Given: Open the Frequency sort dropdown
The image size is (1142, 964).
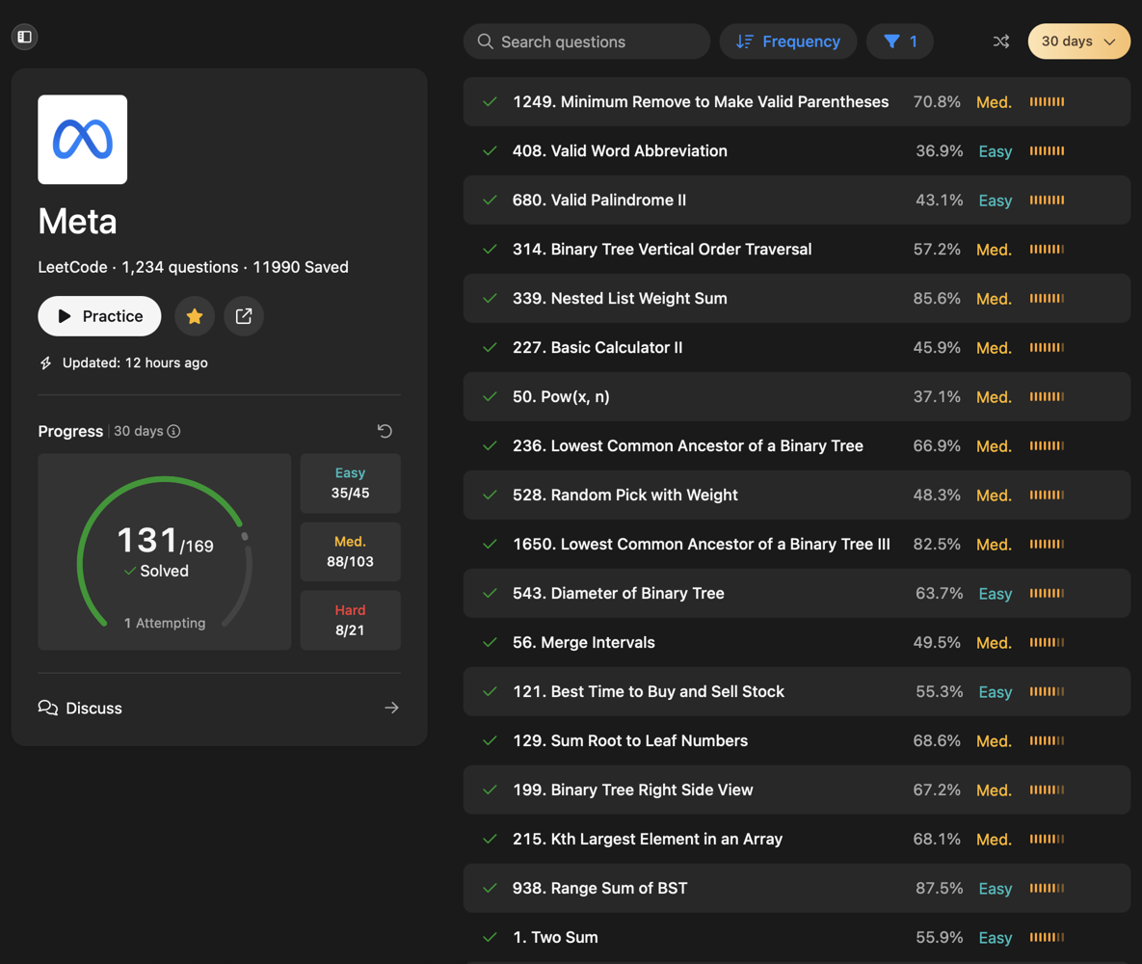Looking at the screenshot, I should click(x=788, y=41).
